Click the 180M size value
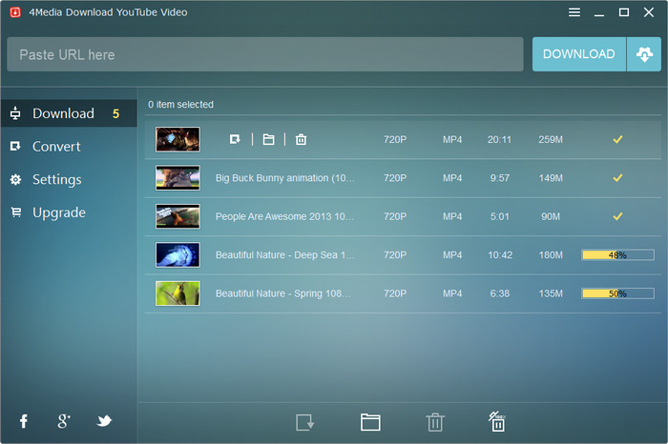Image resolution: width=668 pixels, height=444 pixels. click(551, 254)
